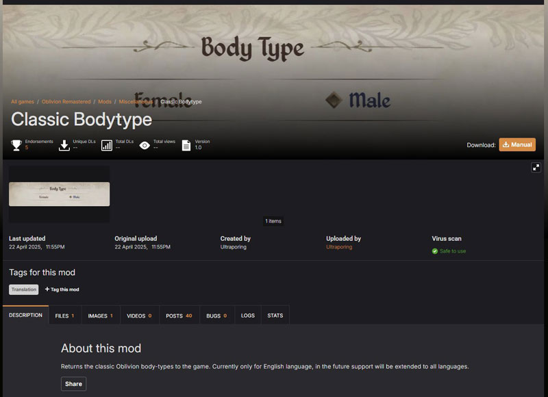Go to Oblivion Remastered breadcrumb
This screenshot has height=397, width=548.
tap(66, 101)
